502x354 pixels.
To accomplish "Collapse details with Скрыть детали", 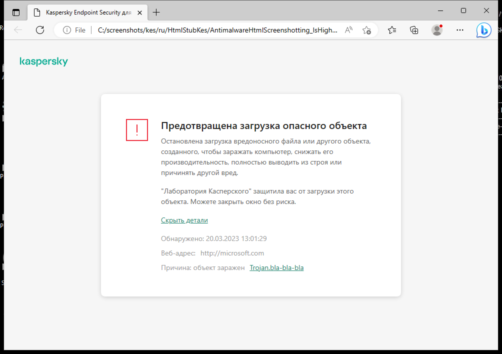I will (x=184, y=220).
